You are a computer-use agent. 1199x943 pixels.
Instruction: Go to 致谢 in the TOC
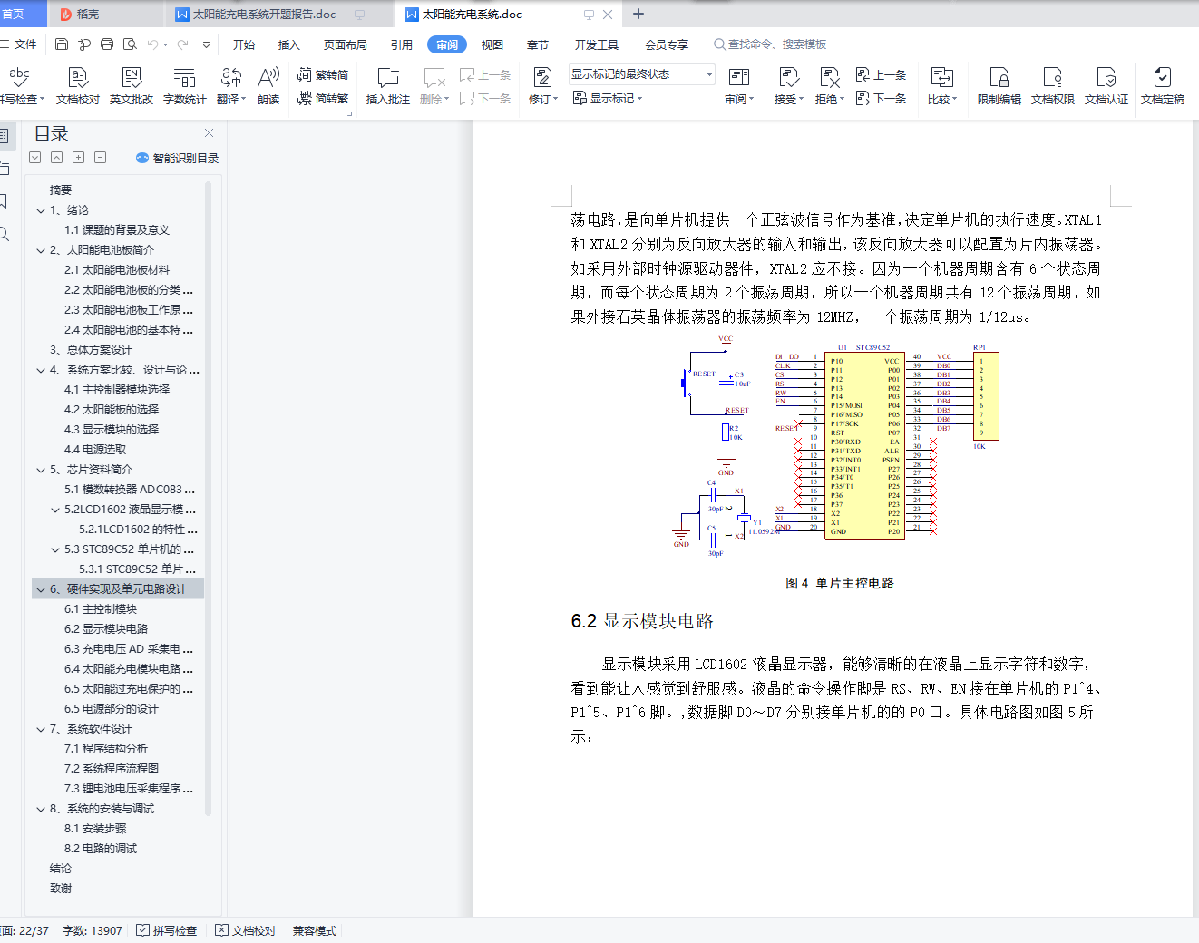point(61,889)
